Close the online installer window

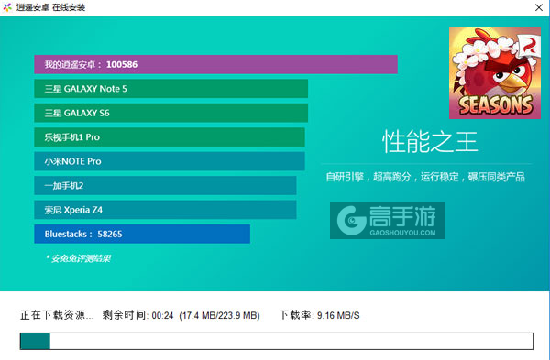click(539, 7)
